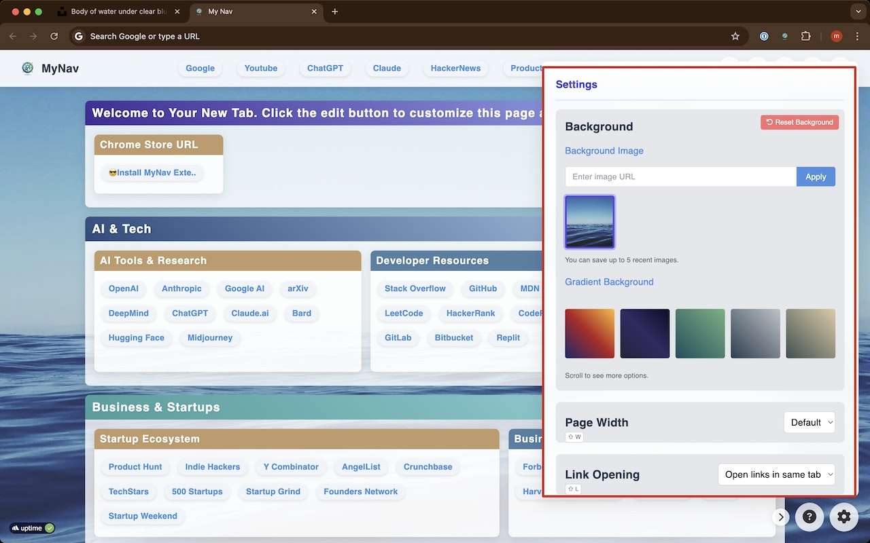Select the gray-blue gradient background swatch
Viewport: 870px width, 543px height.
coord(755,333)
